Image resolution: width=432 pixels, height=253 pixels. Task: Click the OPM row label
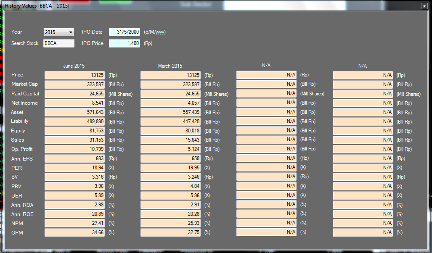coord(17,233)
